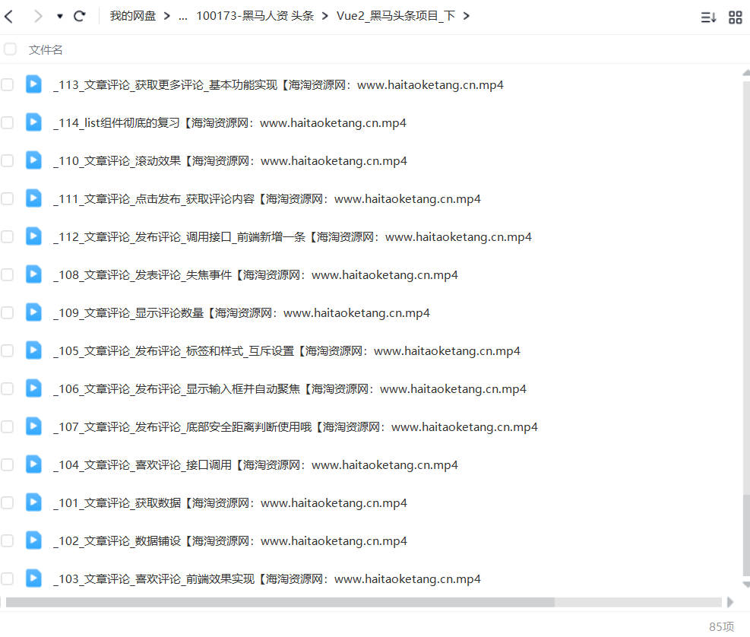Check the _105_ 互斥设置 row box
The image size is (750, 637).
pyautogui.click(x=7, y=350)
